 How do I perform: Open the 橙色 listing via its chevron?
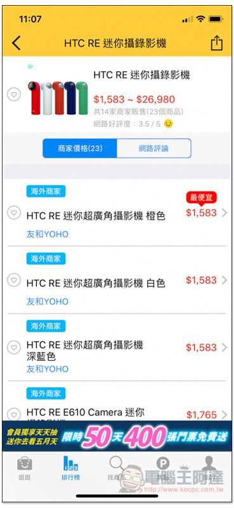tap(224, 213)
